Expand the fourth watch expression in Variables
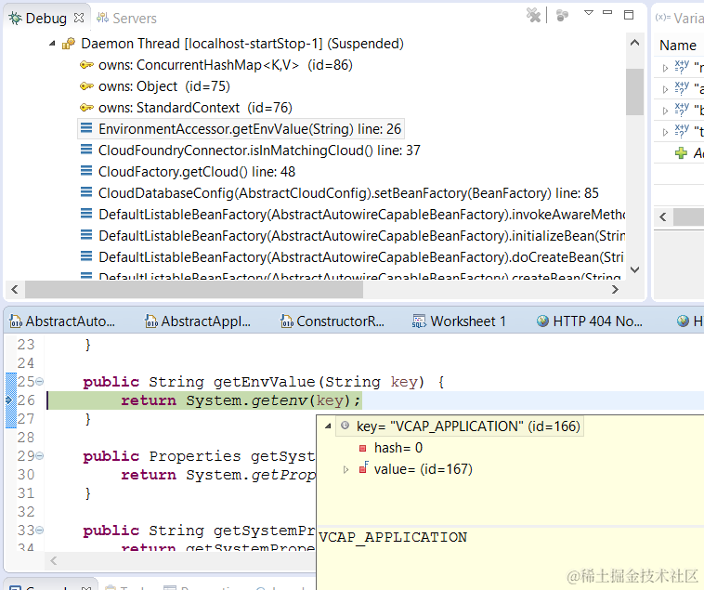The image size is (704, 590). 665,132
